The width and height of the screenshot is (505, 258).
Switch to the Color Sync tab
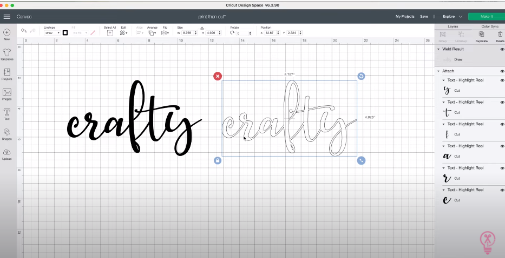pos(490,26)
